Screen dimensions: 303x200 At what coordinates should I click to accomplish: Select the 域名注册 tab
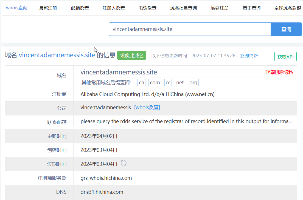click(220, 8)
